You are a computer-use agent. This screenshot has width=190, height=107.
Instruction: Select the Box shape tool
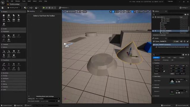point(4,16)
